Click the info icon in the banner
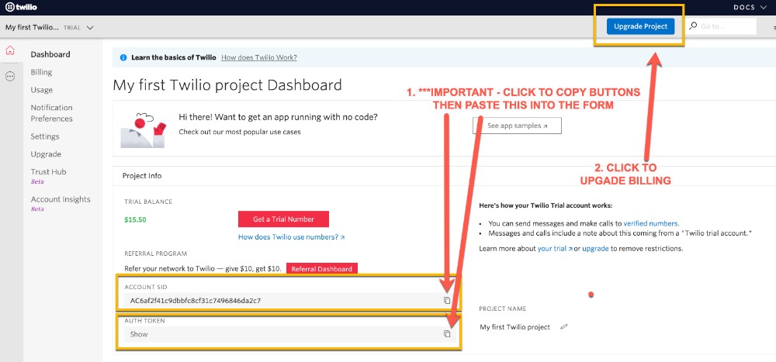Image resolution: width=776 pixels, height=362 pixels. [x=123, y=57]
